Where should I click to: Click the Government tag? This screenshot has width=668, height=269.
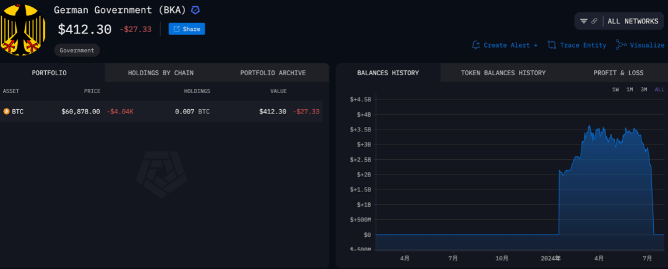[77, 51]
